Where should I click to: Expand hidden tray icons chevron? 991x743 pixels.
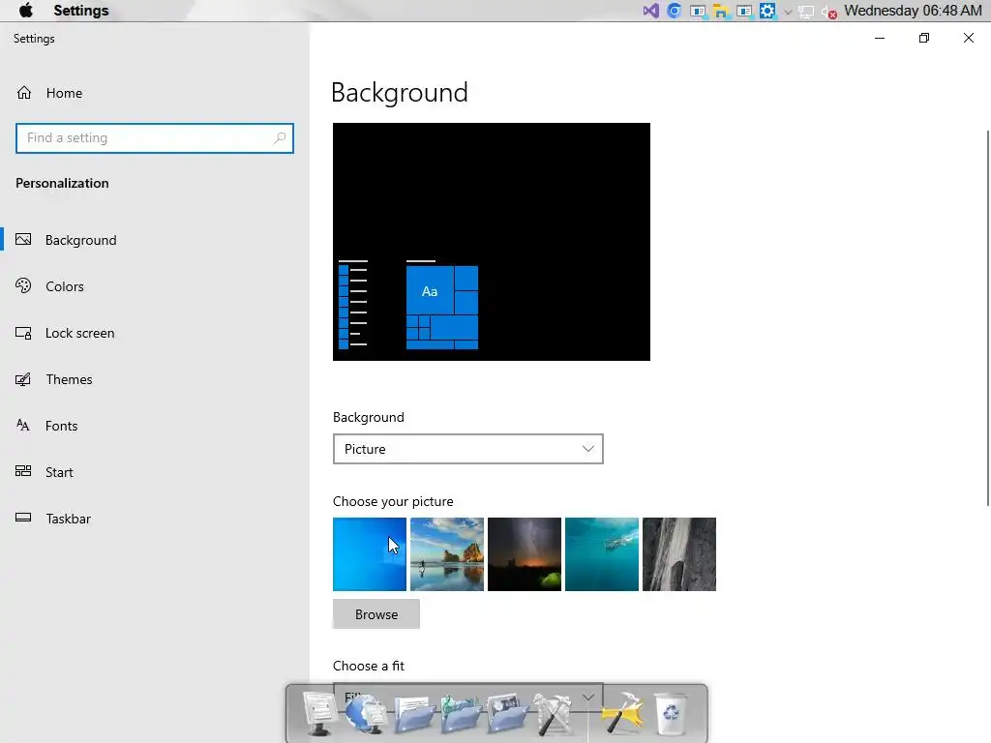tap(788, 12)
